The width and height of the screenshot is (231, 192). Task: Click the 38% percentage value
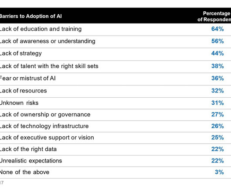[x=217, y=66]
